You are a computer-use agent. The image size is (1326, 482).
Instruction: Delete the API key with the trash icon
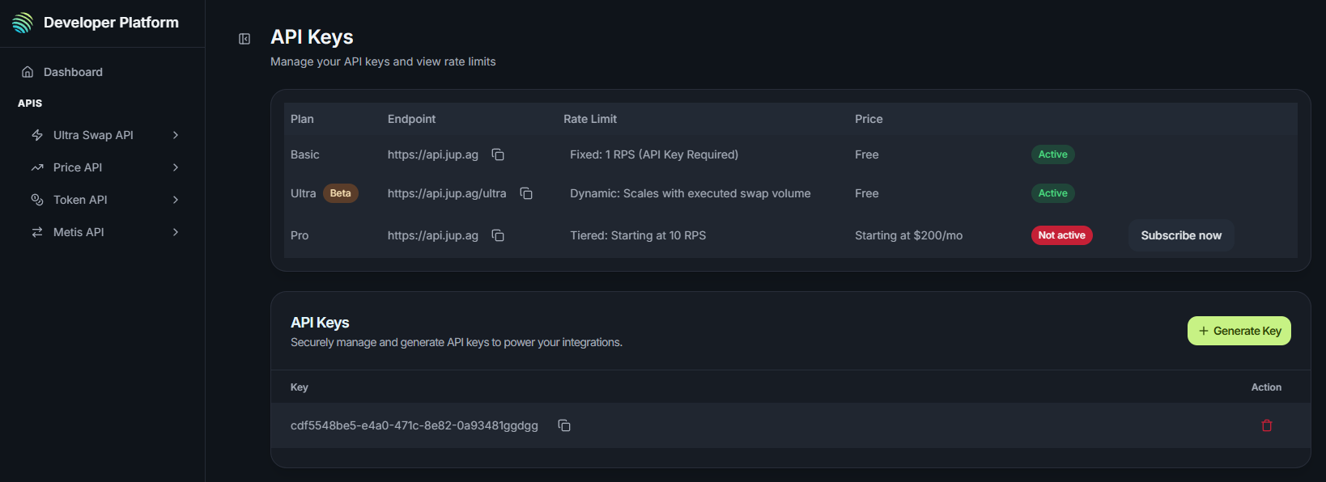click(x=1267, y=425)
